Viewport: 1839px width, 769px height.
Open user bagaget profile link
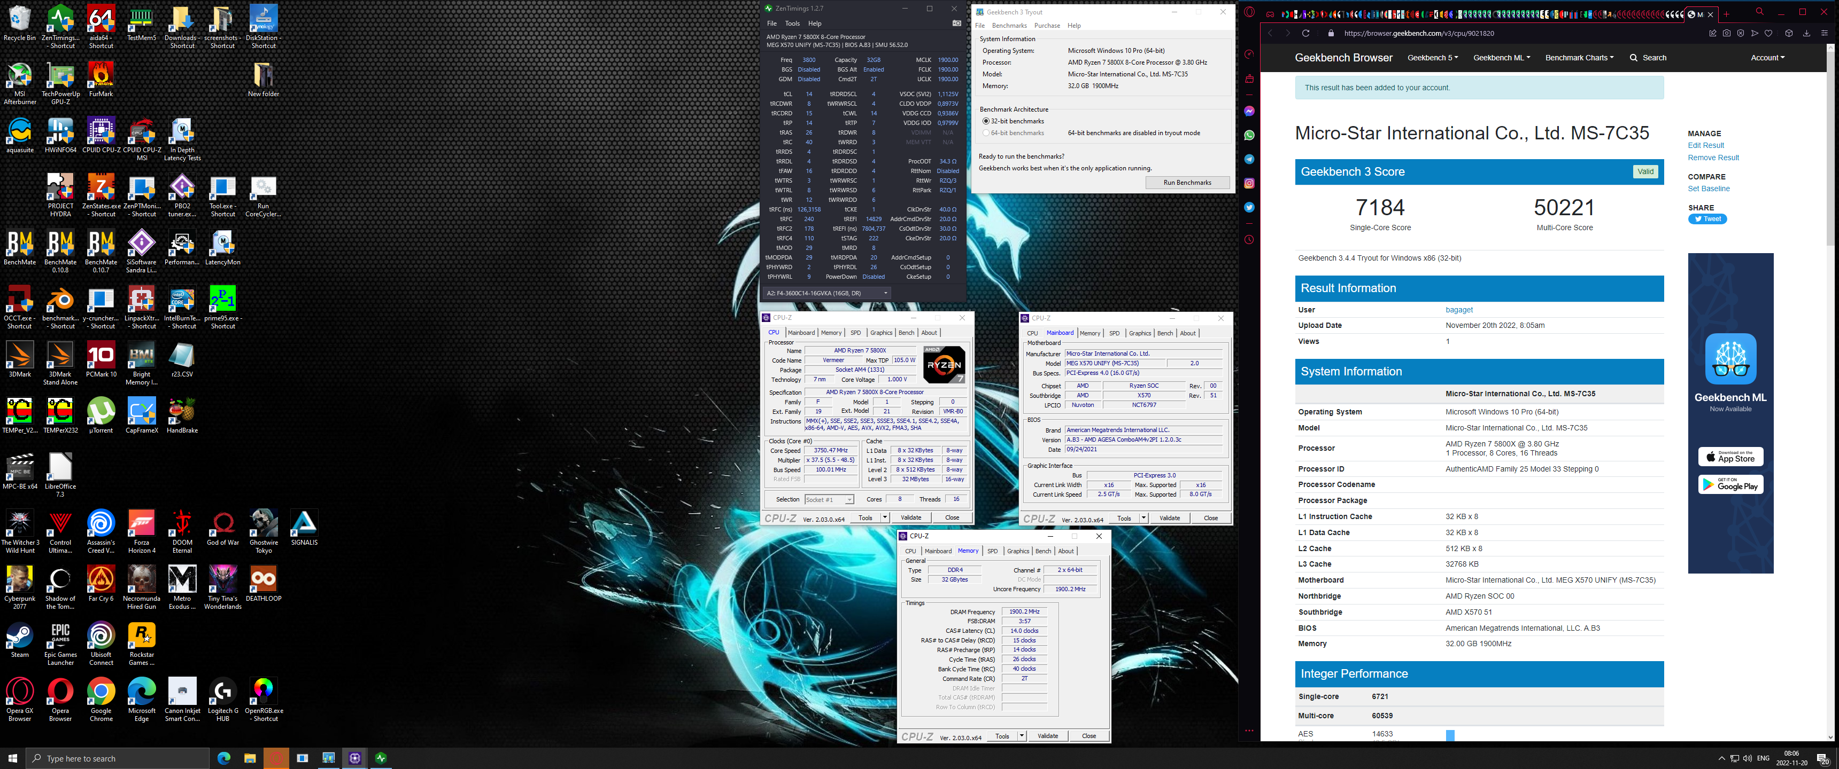[1458, 310]
